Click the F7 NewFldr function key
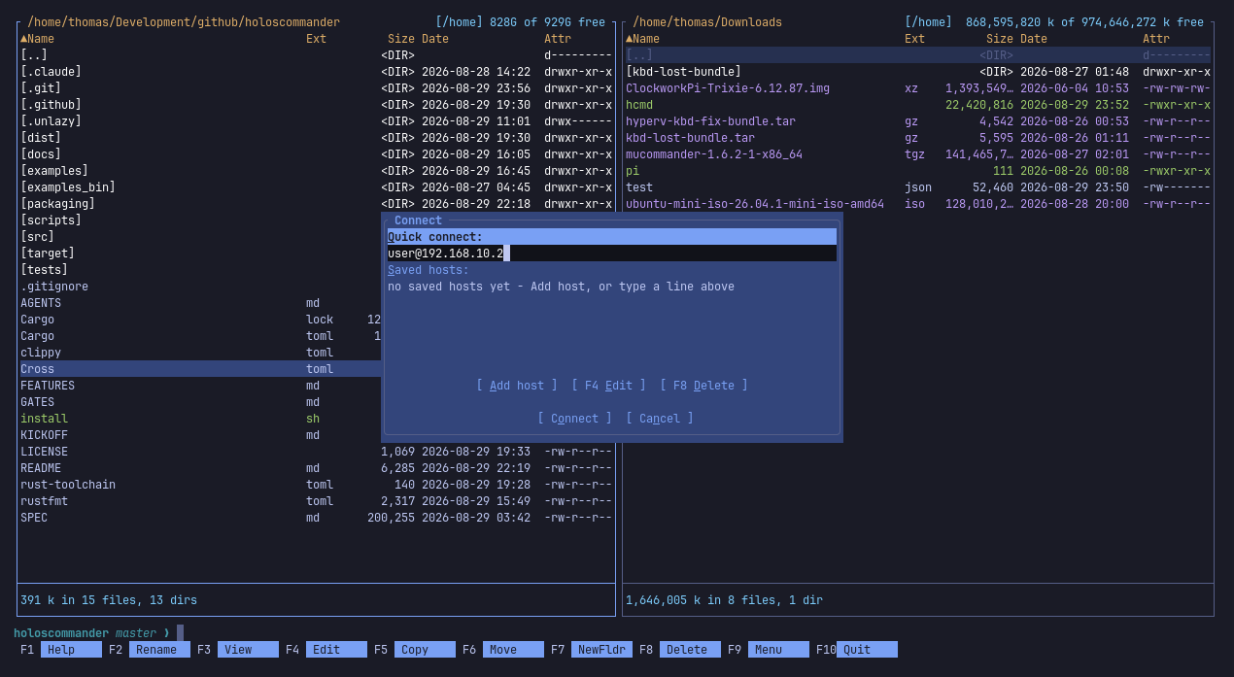Viewport: 1234px width, 677px height. pos(591,650)
